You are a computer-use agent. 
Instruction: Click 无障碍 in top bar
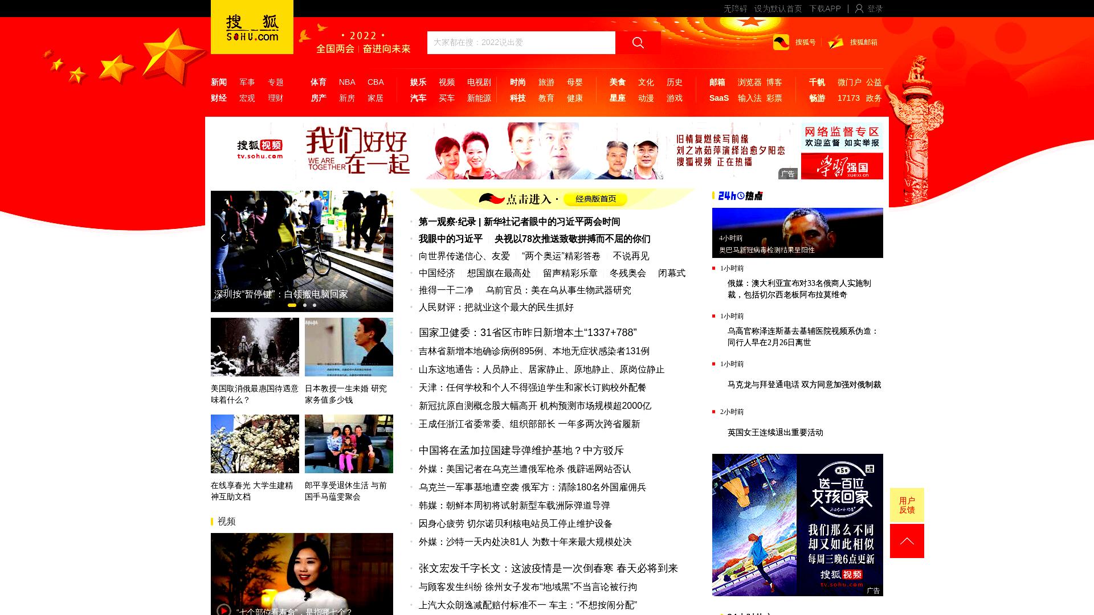pyautogui.click(x=735, y=9)
